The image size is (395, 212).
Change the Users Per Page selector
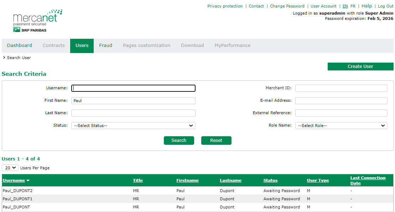pos(10,168)
